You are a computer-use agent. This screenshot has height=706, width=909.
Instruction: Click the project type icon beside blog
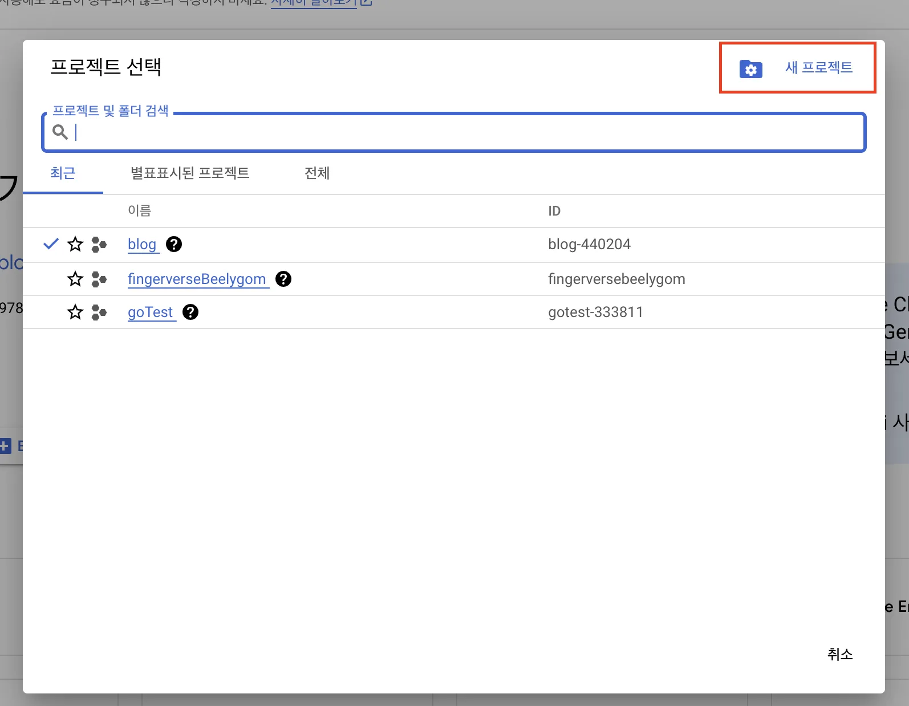click(x=99, y=245)
